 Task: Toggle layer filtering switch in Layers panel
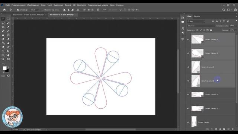point(236,21)
